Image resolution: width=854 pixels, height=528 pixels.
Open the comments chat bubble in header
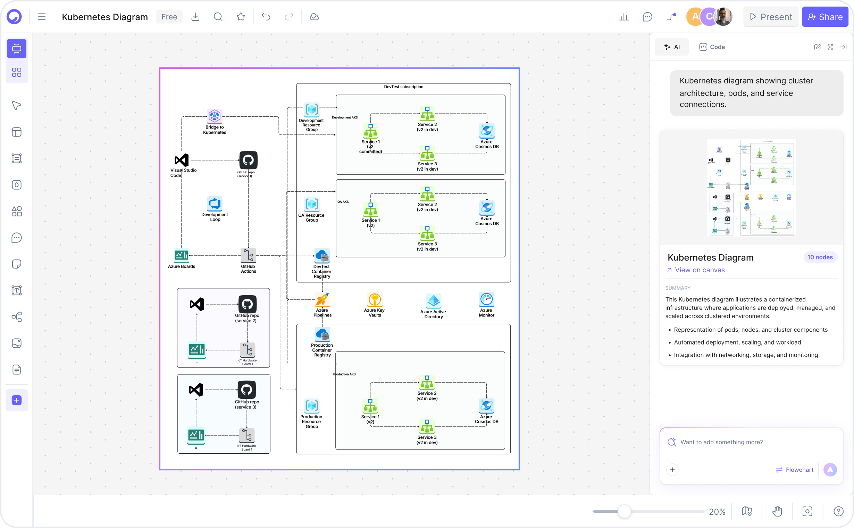tap(647, 17)
